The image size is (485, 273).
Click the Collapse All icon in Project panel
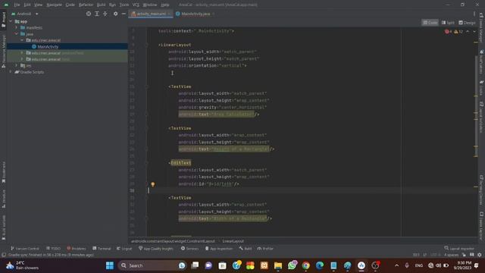pos(105,14)
